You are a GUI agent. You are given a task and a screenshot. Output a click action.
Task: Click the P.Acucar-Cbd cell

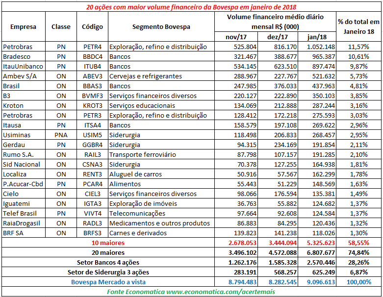[x=24, y=184]
